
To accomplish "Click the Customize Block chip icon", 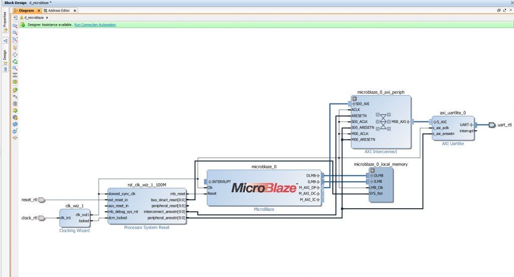I will coord(15,103).
